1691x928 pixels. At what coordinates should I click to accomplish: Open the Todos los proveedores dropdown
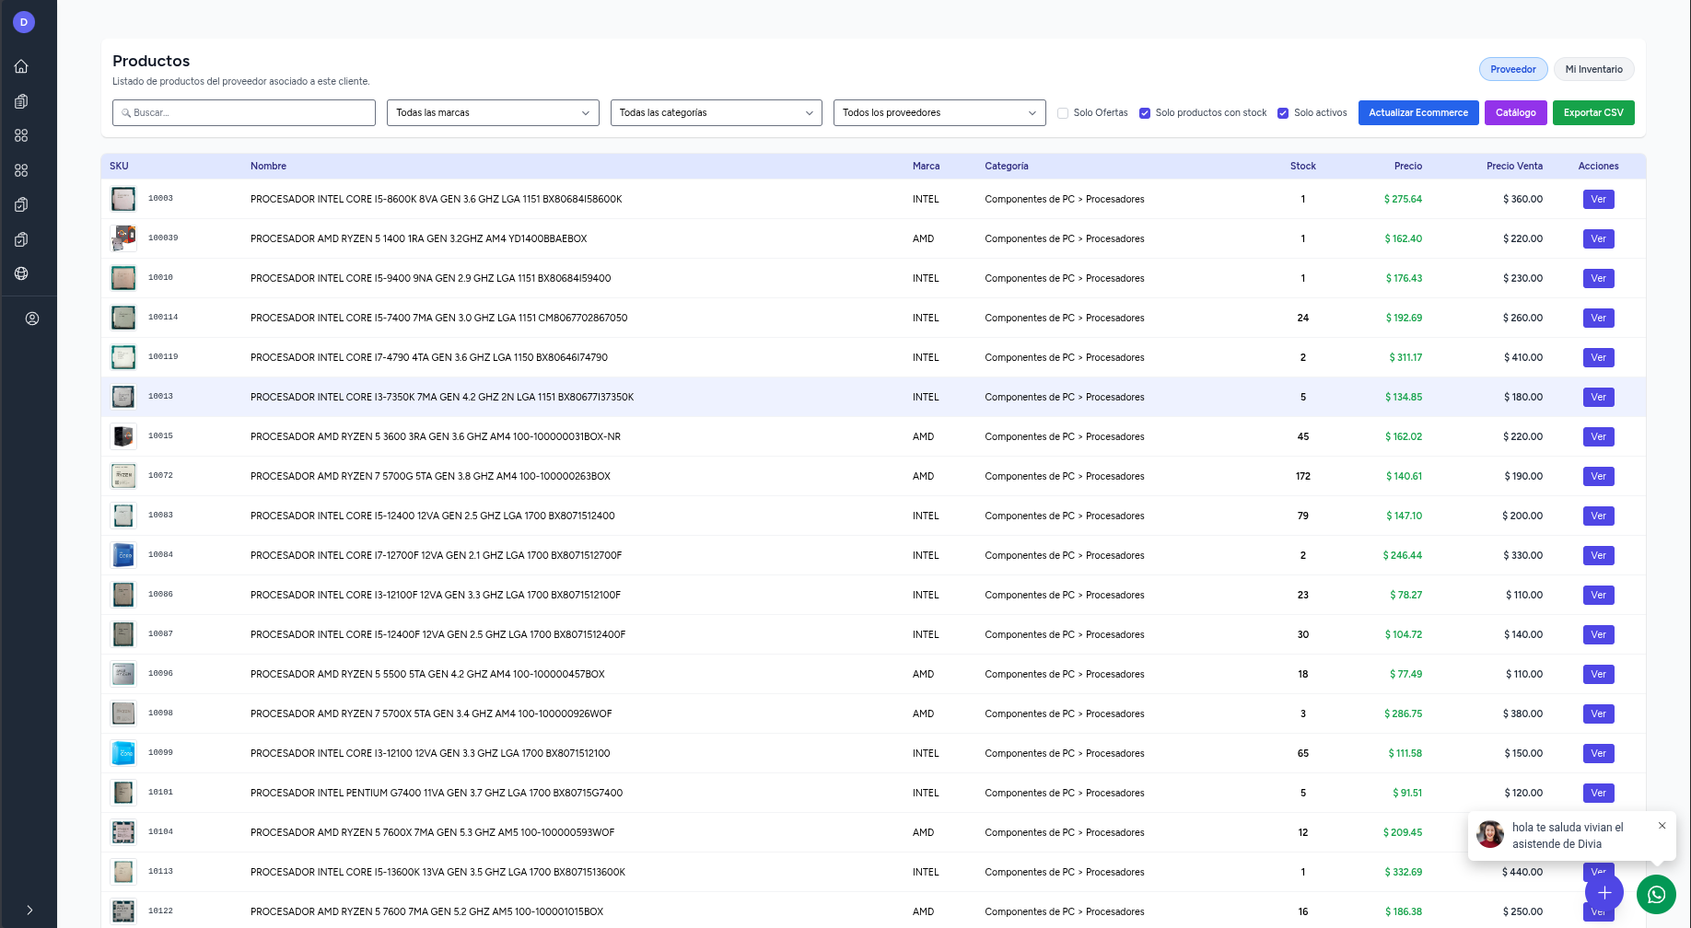click(x=939, y=112)
